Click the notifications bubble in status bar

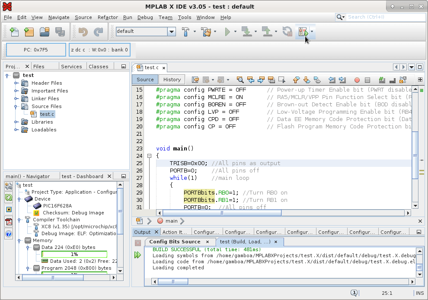tap(354, 293)
